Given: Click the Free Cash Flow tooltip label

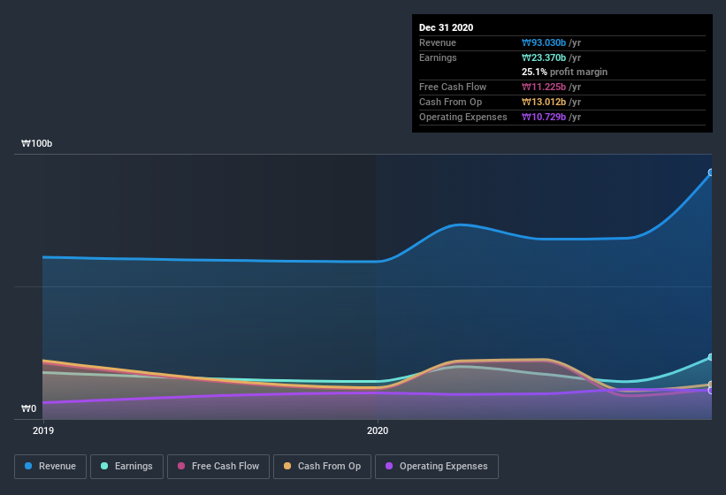Looking at the screenshot, I should click(453, 87).
